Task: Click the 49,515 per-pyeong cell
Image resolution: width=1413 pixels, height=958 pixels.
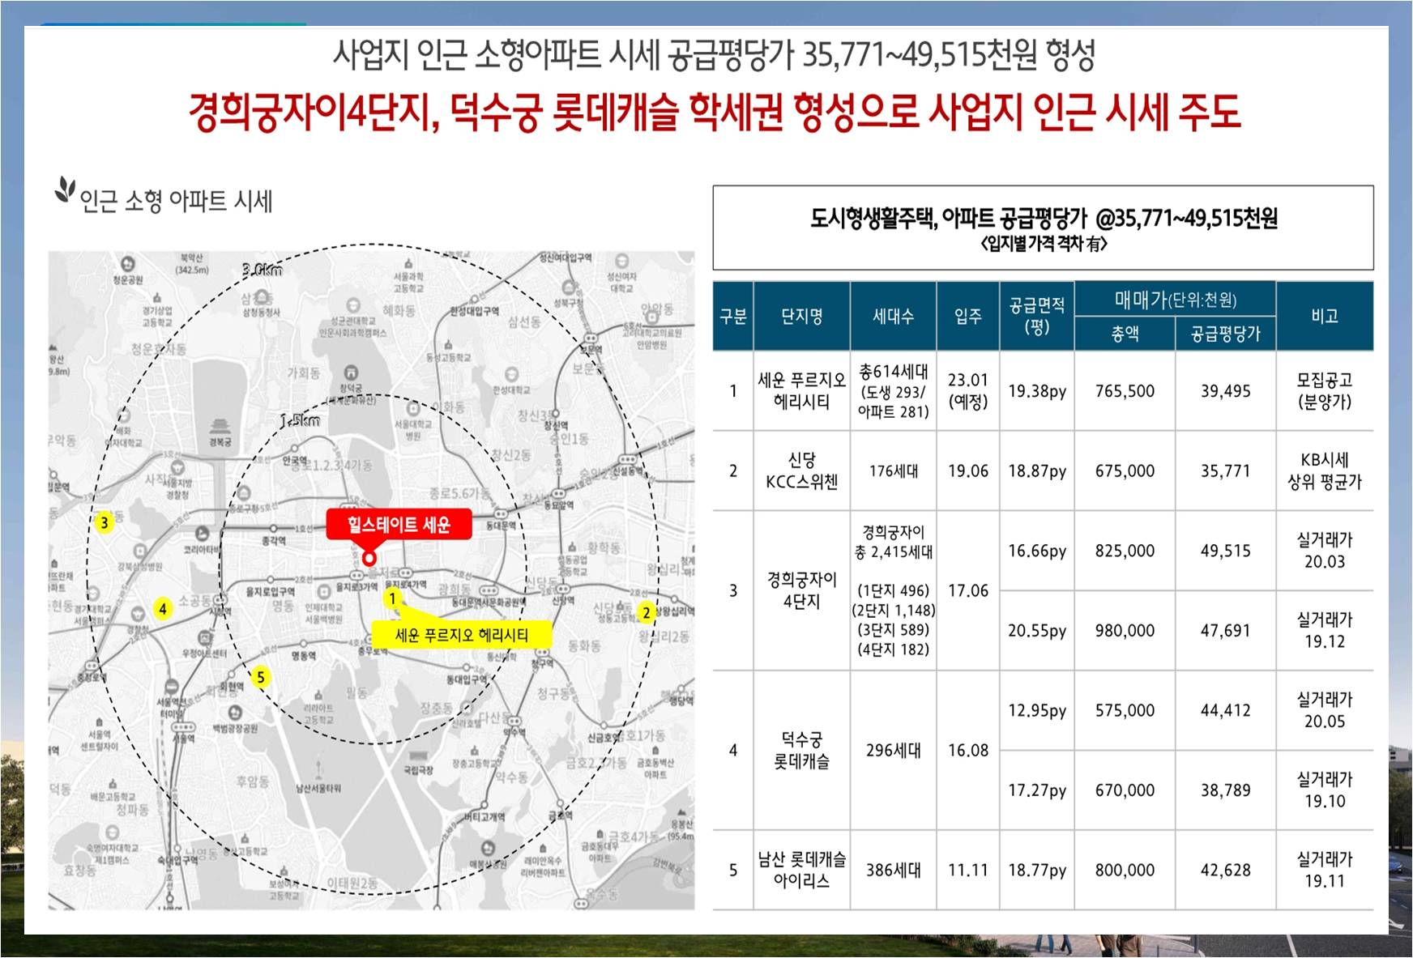Action: 1226,551
